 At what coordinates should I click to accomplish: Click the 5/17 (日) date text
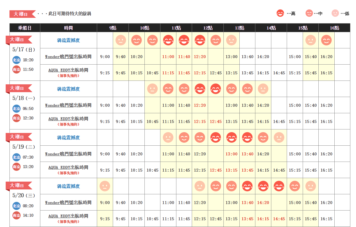[24, 49]
